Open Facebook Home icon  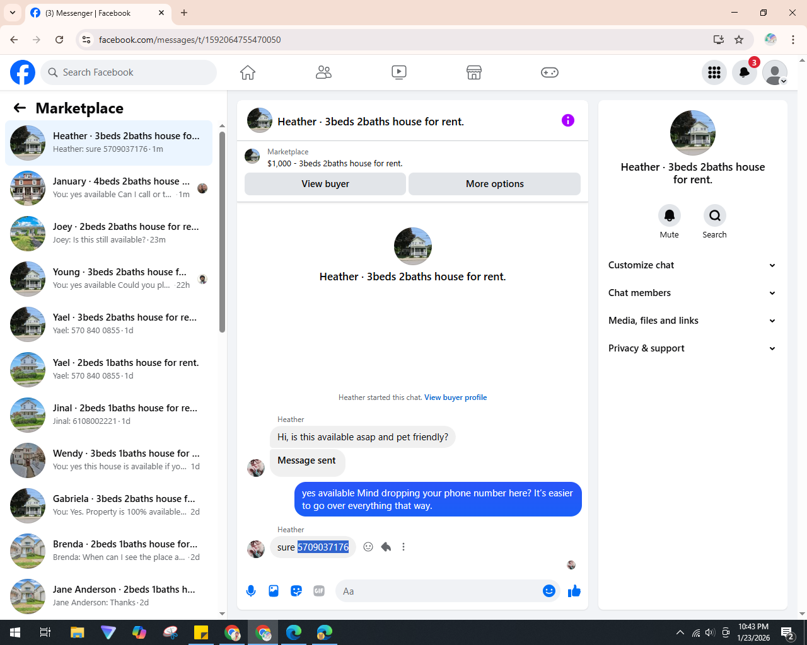248,72
